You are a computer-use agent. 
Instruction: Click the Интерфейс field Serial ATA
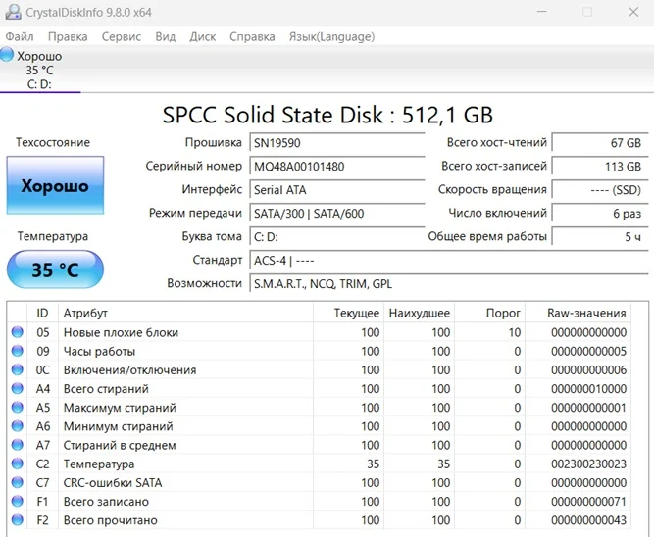pyautogui.click(x=337, y=190)
